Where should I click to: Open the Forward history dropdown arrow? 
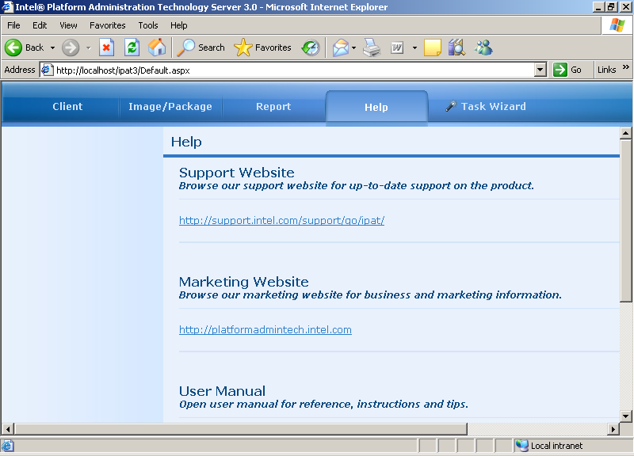click(x=88, y=47)
